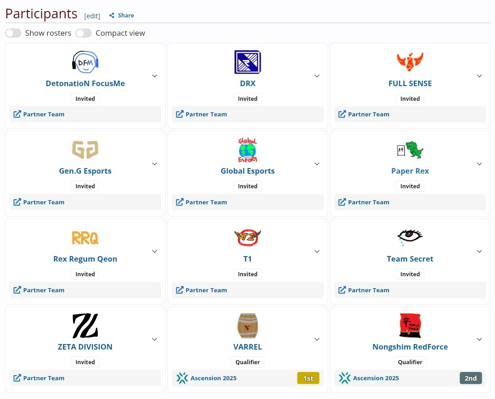Click external link icon in Paper Rex card

pyautogui.click(x=342, y=202)
